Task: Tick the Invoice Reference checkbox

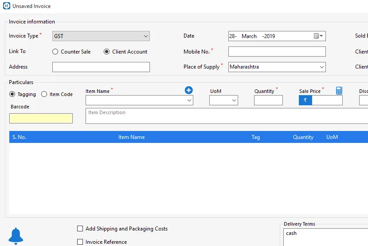Action: click(x=80, y=242)
